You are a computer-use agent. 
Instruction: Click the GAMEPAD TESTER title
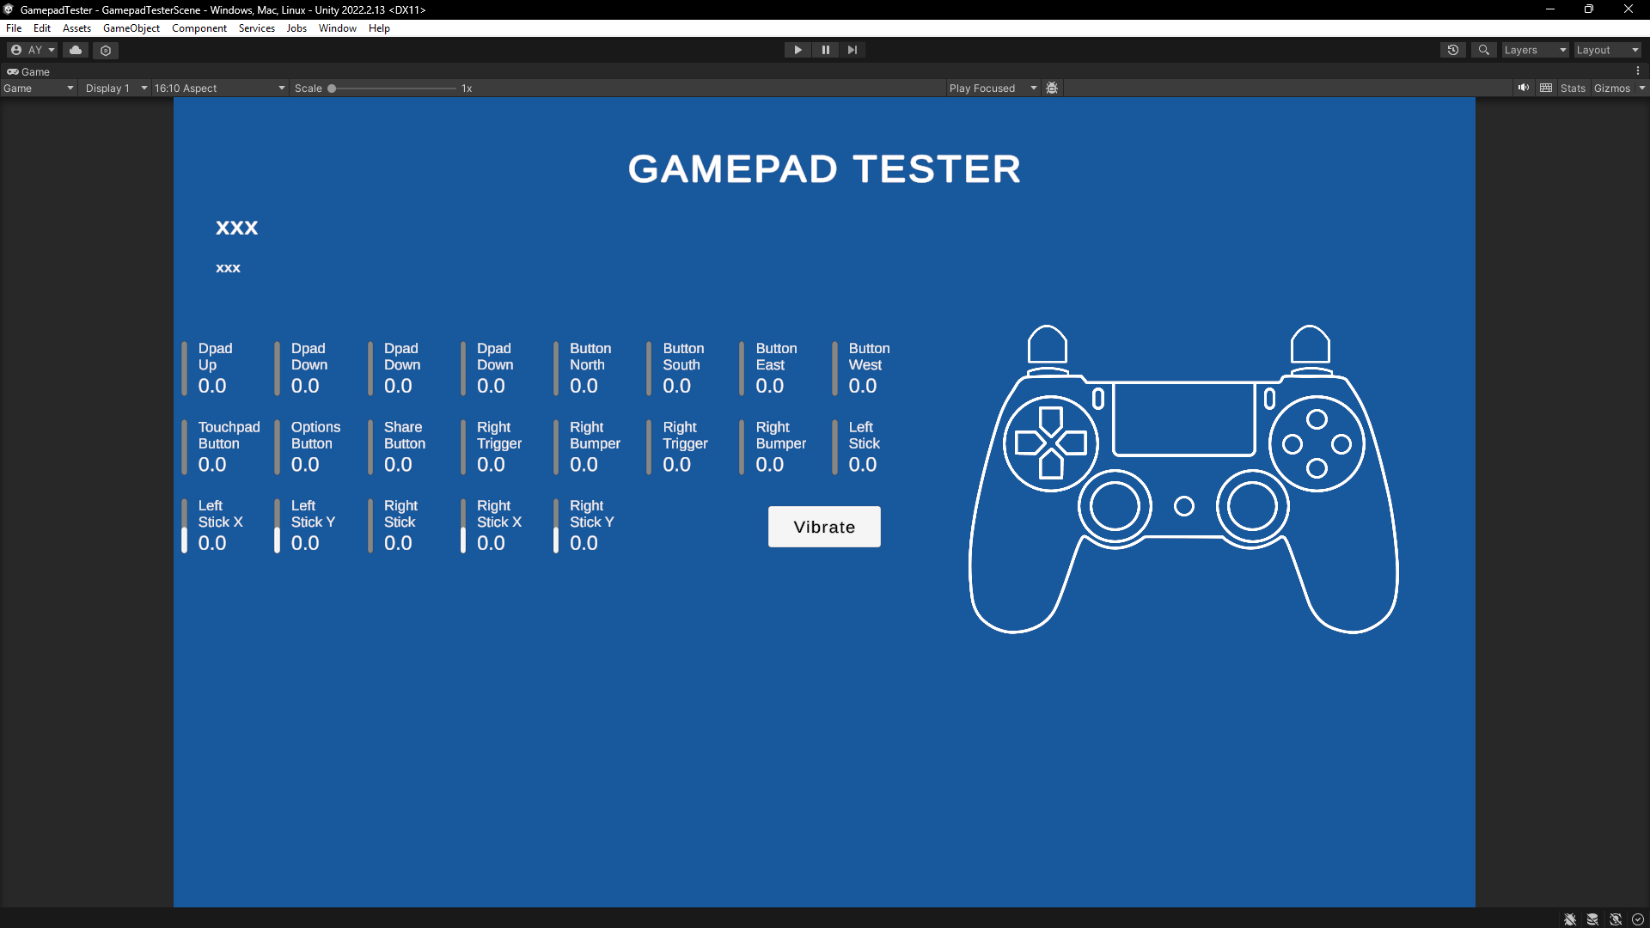point(824,169)
